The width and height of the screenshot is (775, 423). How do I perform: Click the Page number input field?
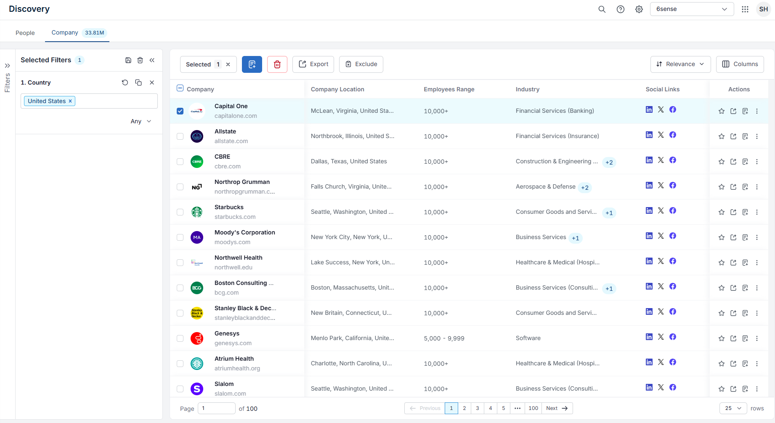click(x=216, y=408)
